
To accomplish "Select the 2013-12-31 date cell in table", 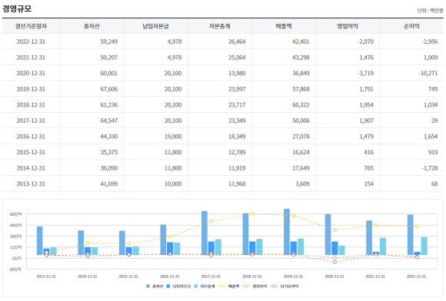I will pyautogui.click(x=31, y=184).
